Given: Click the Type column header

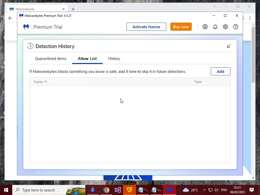Looking at the screenshot, I should [x=198, y=82].
